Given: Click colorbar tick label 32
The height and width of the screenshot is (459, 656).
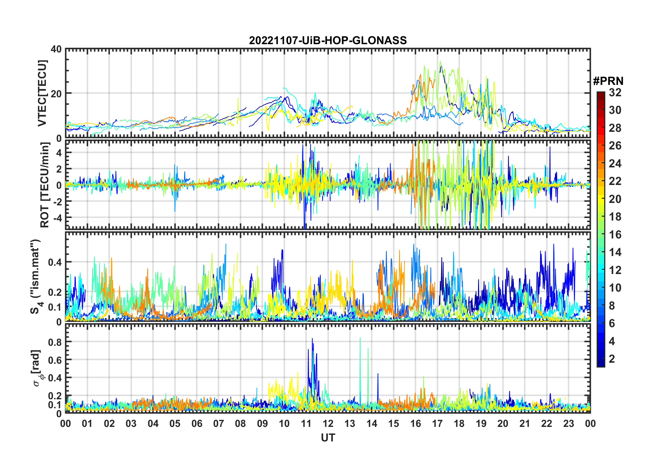Looking at the screenshot, I should click(615, 92).
